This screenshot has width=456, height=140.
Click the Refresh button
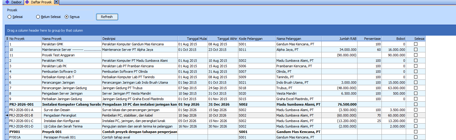coord(107,17)
